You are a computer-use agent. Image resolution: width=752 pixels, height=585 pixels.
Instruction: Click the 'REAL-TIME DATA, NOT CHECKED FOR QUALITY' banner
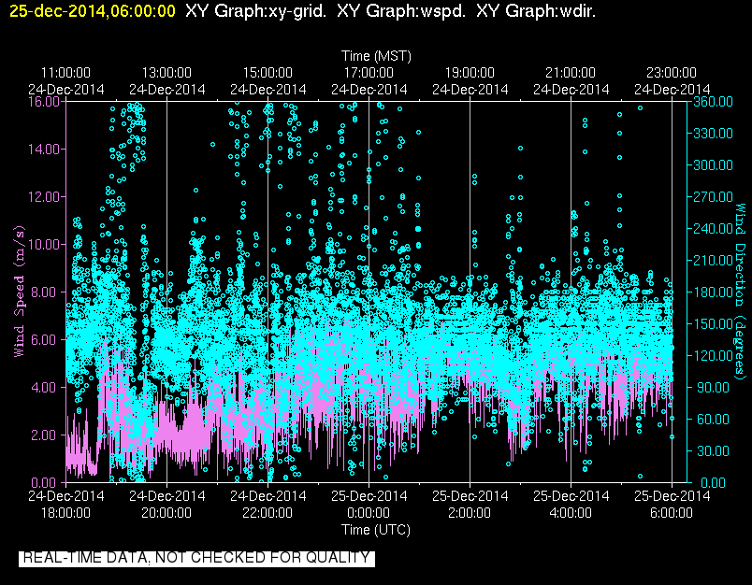tap(196, 558)
